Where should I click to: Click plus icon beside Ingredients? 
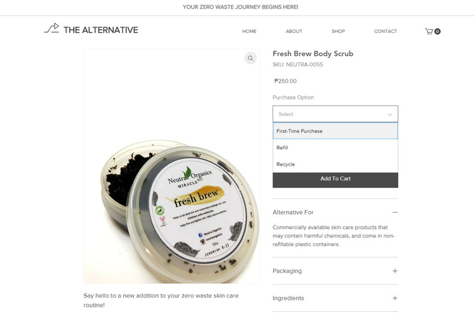pos(395,298)
